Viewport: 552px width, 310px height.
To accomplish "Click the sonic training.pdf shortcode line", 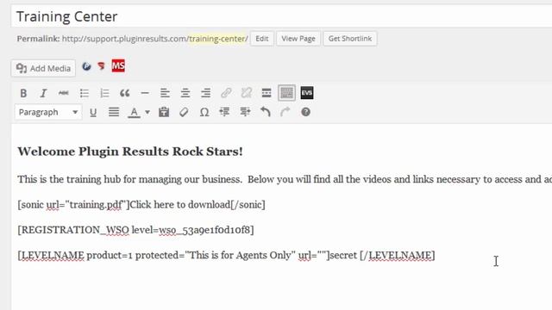I will click(x=141, y=205).
